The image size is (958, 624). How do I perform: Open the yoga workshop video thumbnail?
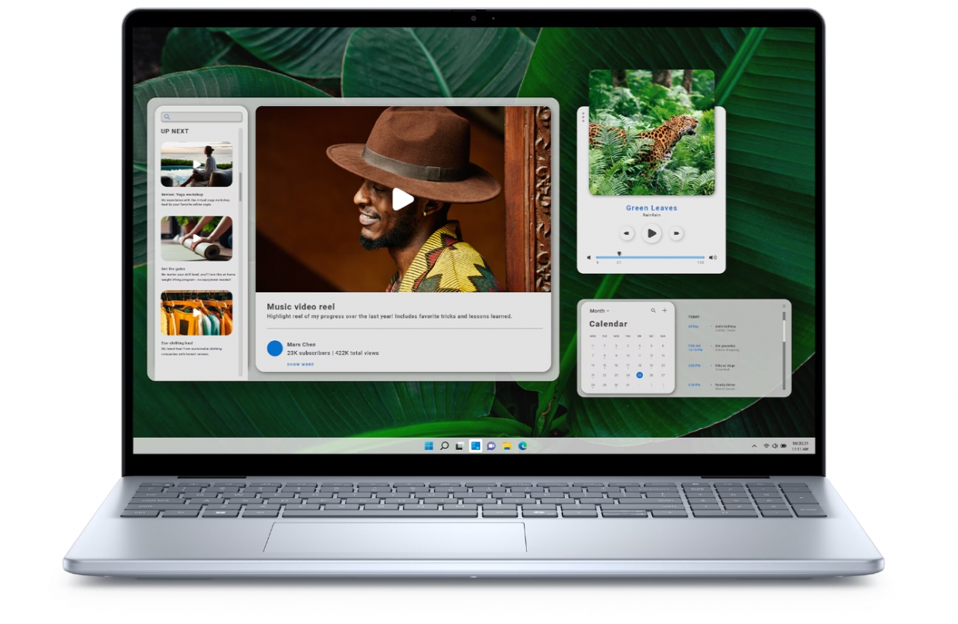click(196, 164)
